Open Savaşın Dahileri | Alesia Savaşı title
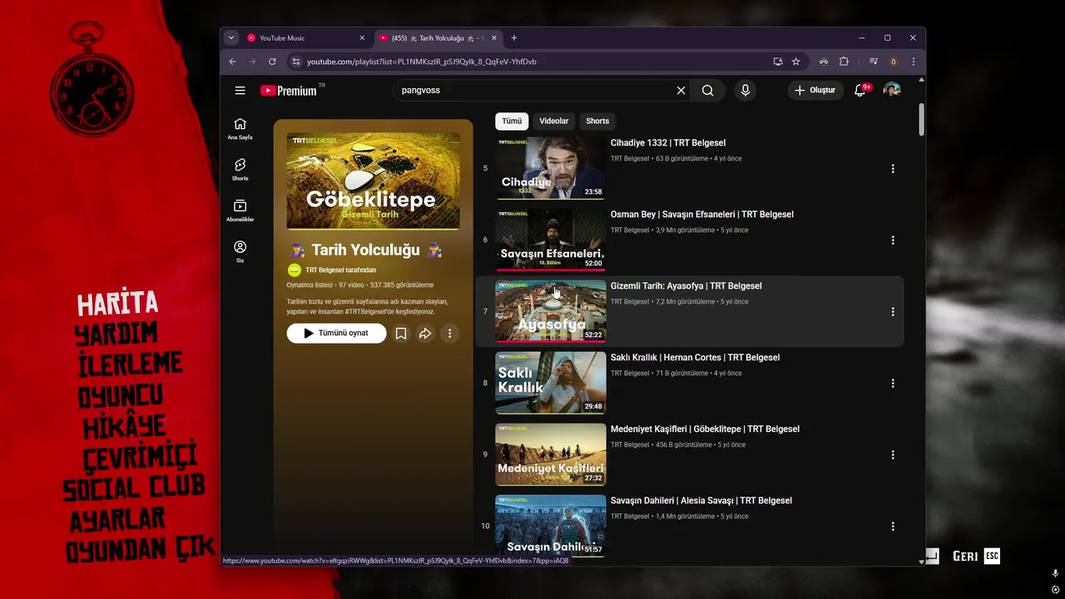Viewport: 1065px width, 599px height. click(701, 501)
